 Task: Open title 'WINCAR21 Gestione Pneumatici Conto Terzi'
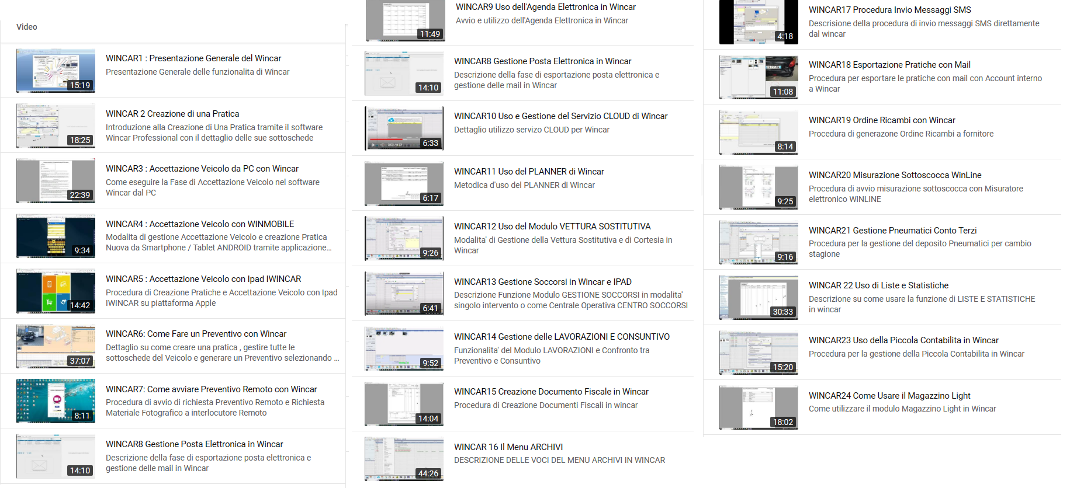pyautogui.click(x=893, y=231)
